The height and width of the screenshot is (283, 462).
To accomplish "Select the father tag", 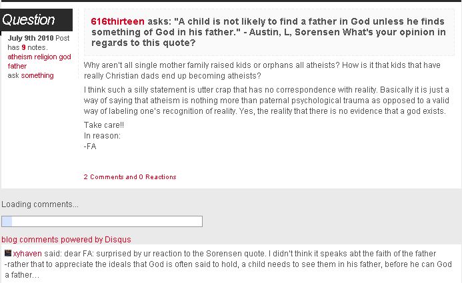I will (17, 66).
